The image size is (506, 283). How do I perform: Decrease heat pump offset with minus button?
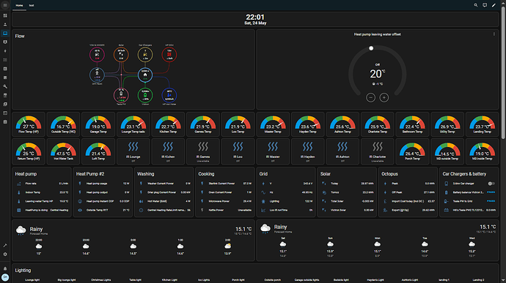tap(370, 97)
